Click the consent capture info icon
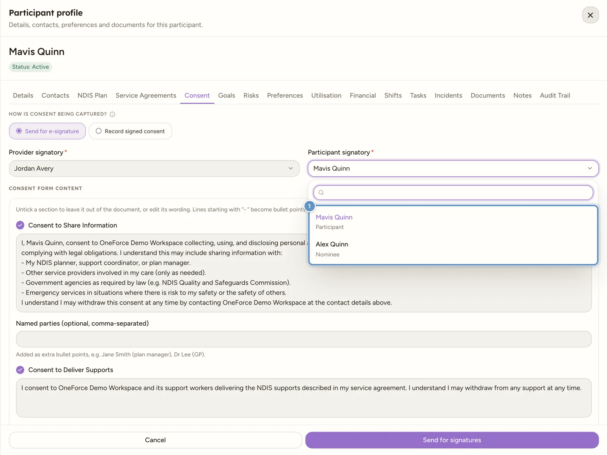Screen dimensions: 607x455 [112, 114]
